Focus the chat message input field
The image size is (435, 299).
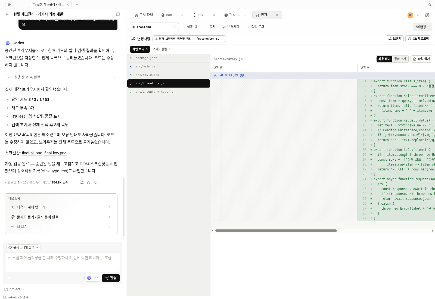tap(63, 262)
